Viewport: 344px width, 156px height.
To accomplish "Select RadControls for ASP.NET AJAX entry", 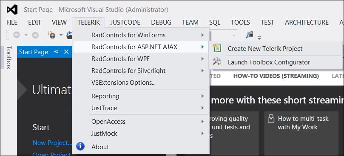I will [x=140, y=47].
